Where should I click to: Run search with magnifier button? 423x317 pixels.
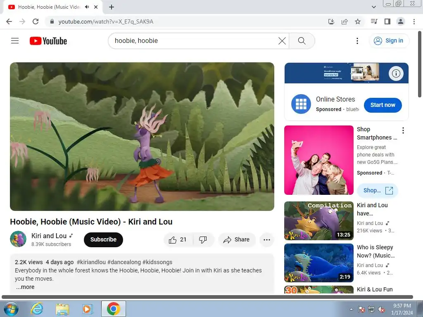point(302,41)
